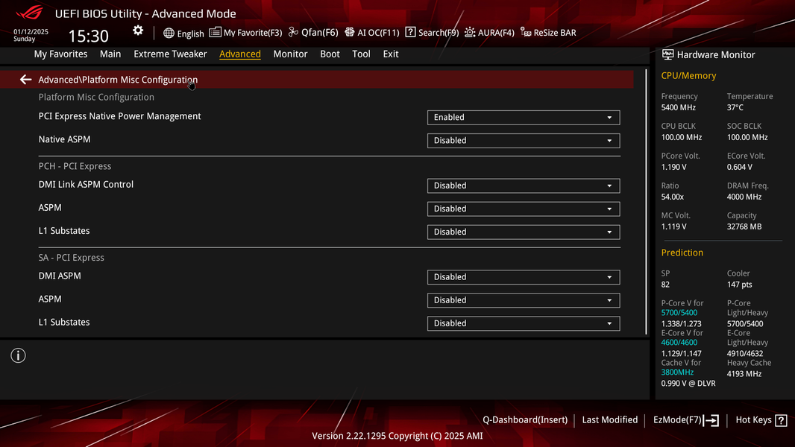Go to the Monitor tab

point(291,54)
